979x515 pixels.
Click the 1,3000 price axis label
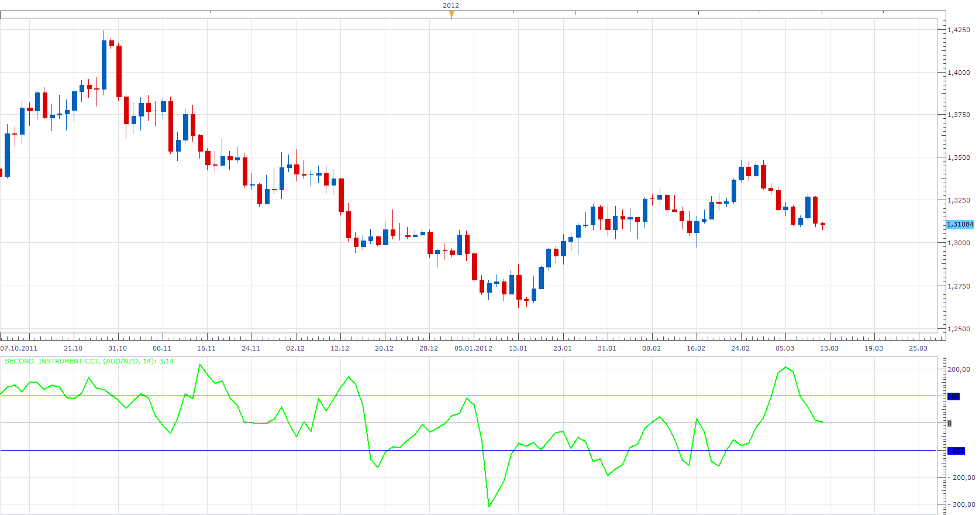959,243
